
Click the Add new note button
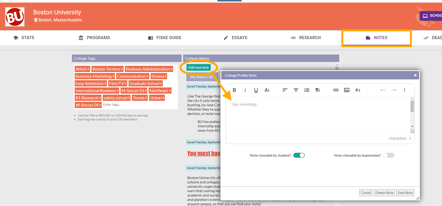(x=199, y=67)
